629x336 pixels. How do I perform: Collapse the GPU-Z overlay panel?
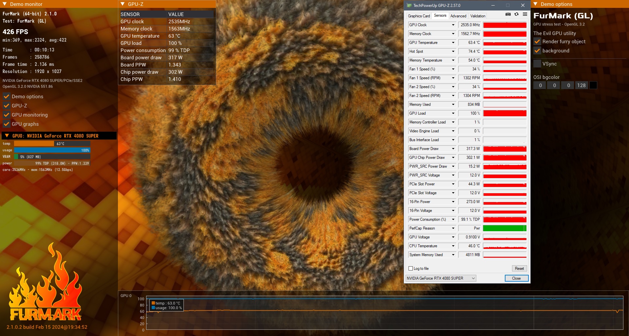(123, 4)
